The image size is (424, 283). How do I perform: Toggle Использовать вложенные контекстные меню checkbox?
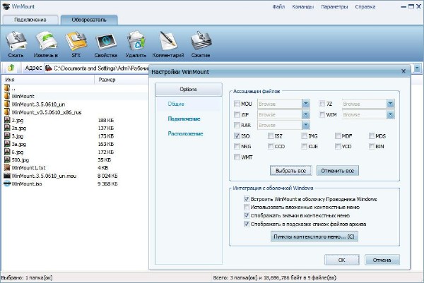(246, 207)
